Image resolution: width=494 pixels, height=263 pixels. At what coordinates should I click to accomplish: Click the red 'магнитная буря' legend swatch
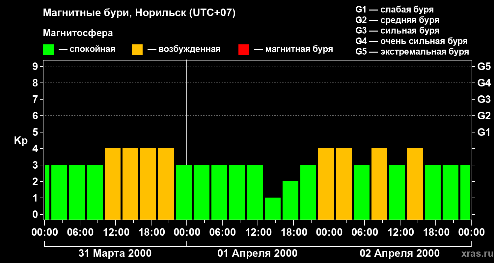[244, 50]
